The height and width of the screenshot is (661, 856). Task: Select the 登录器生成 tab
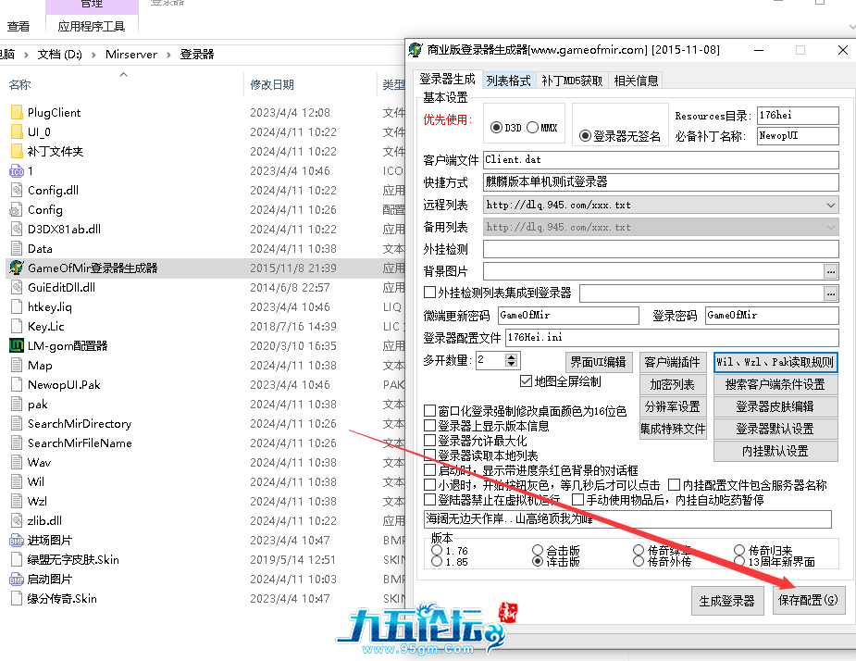(x=447, y=80)
